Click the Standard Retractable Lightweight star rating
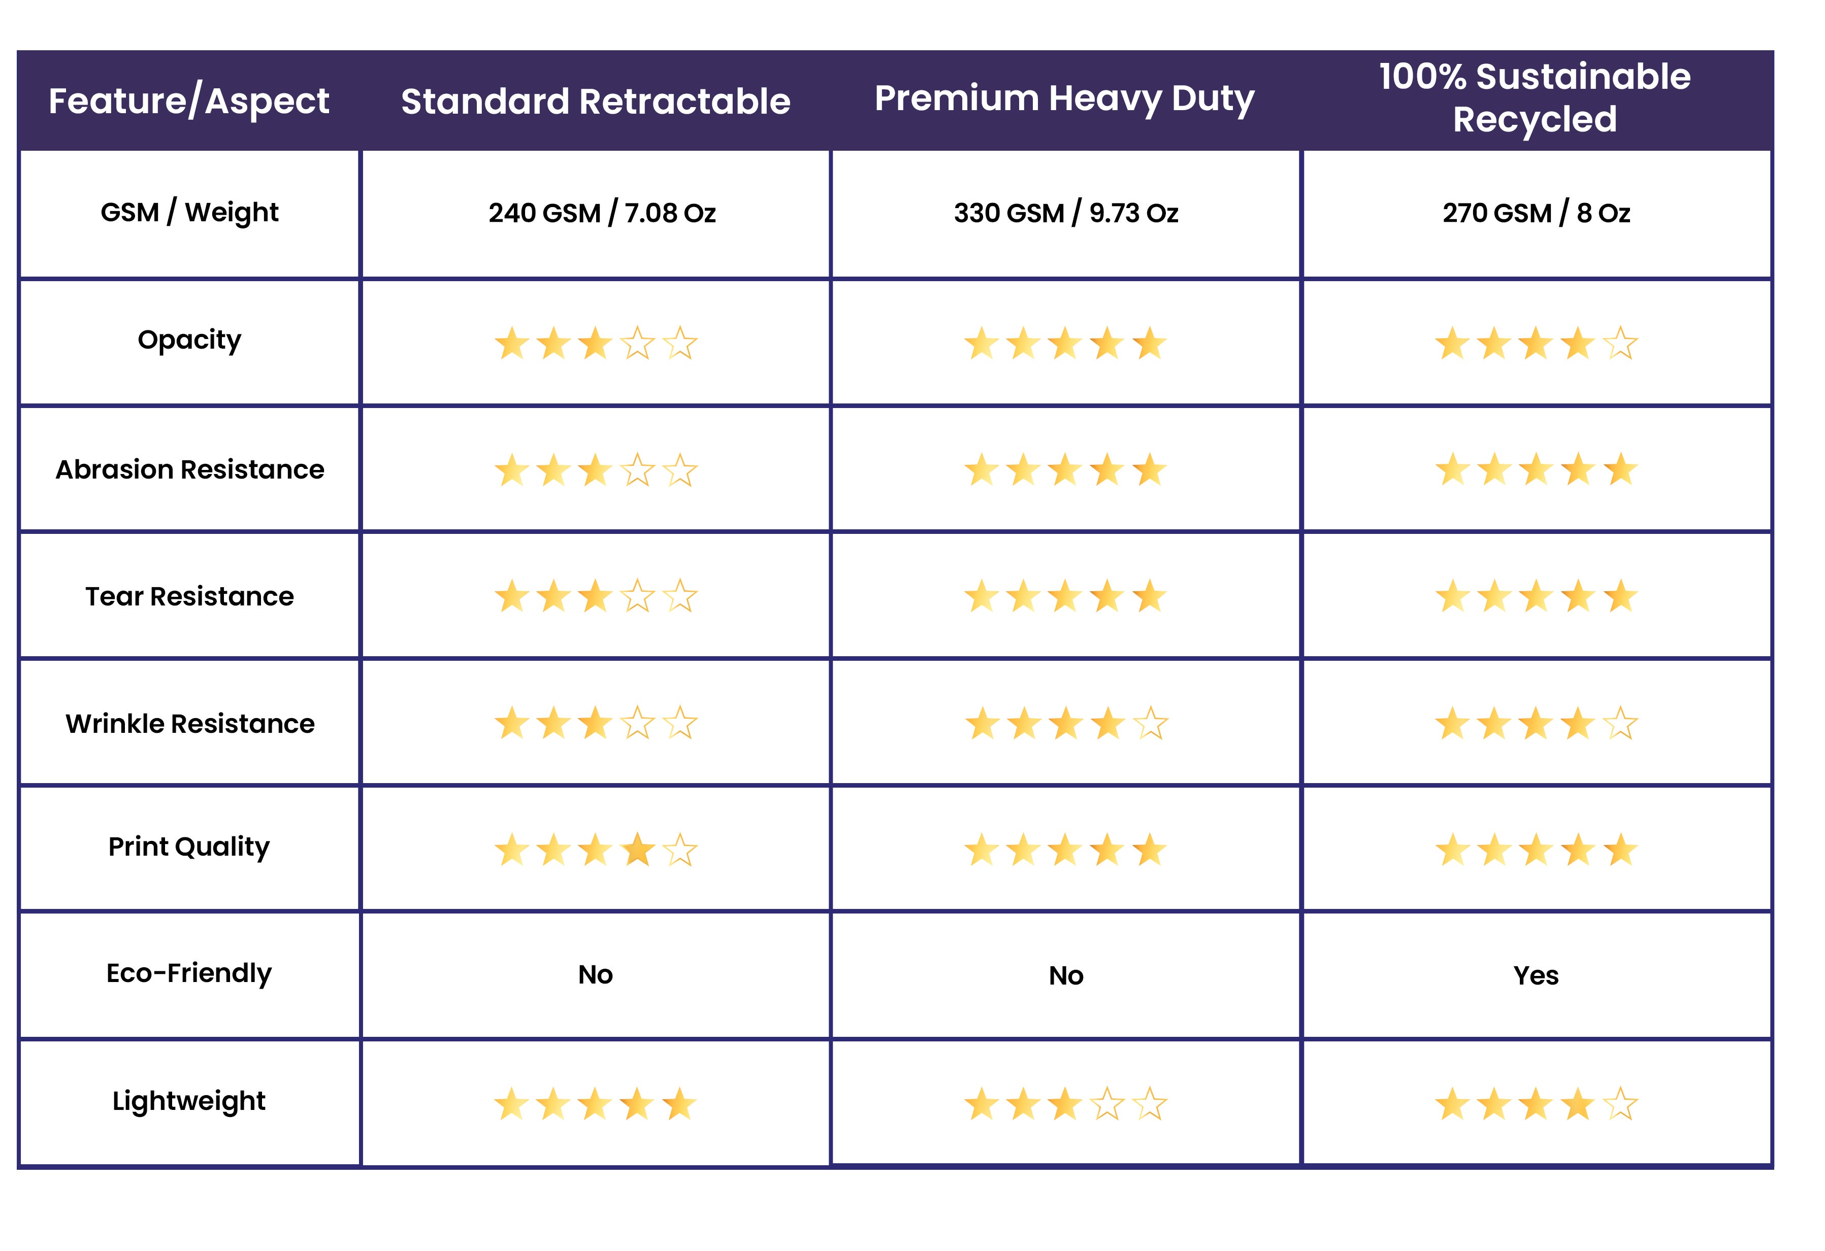1825x1251 pixels. click(595, 1104)
